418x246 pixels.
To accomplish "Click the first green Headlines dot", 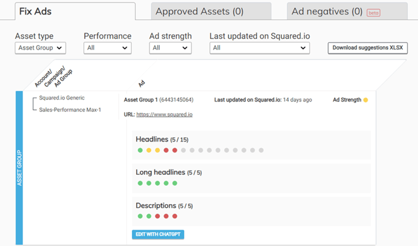I will click(140, 150).
